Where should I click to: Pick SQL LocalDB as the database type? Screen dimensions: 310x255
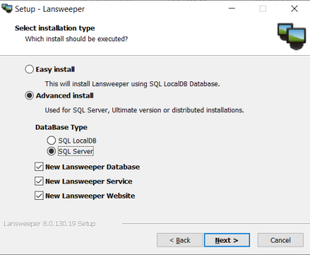coord(51,141)
